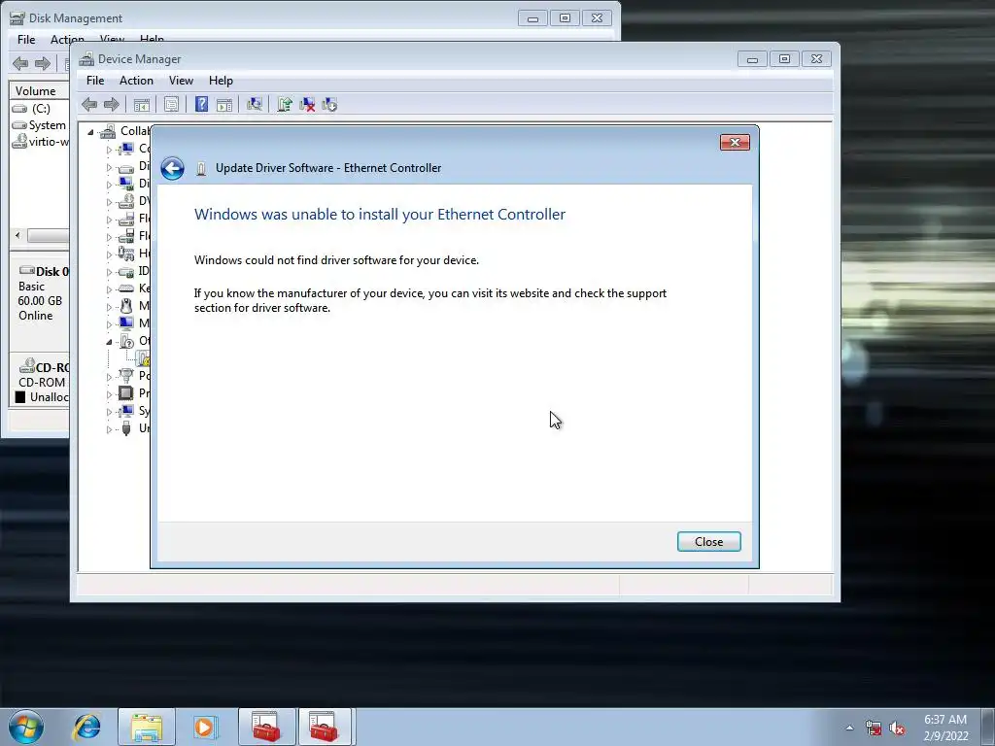Open Action menu in Disk Management

pos(67,39)
